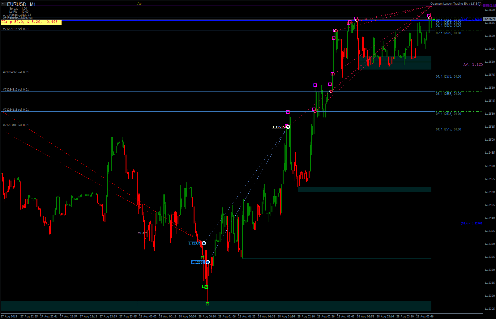Click the yellow PL profit/loss label
Image resolution: width=496 pixels, height=319 pixels.
coord(31,22)
